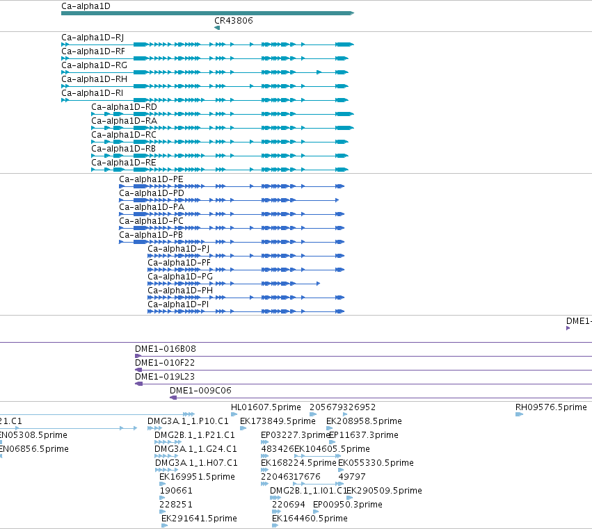Screen dimensions: 592x529
Task: Select transcript Ca-alpha1D-RJ label
Action: pyautogui.click(x=93, y=38)
